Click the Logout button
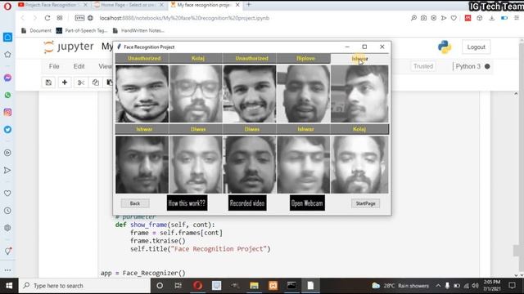Screen dimensions: 524x294 click(476, 47)
